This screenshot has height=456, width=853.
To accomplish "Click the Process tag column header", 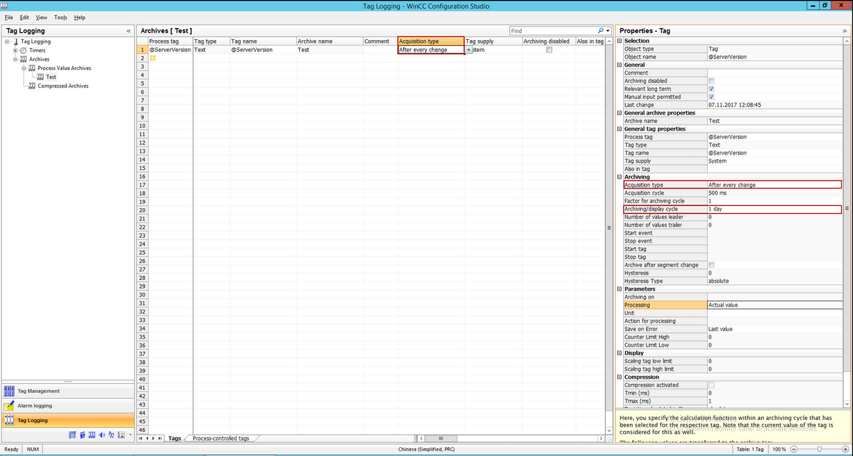I will click(x=170, y=41).
